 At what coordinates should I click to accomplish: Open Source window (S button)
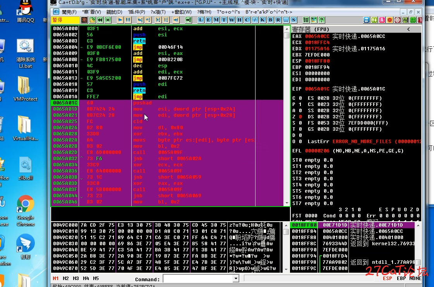294,20
